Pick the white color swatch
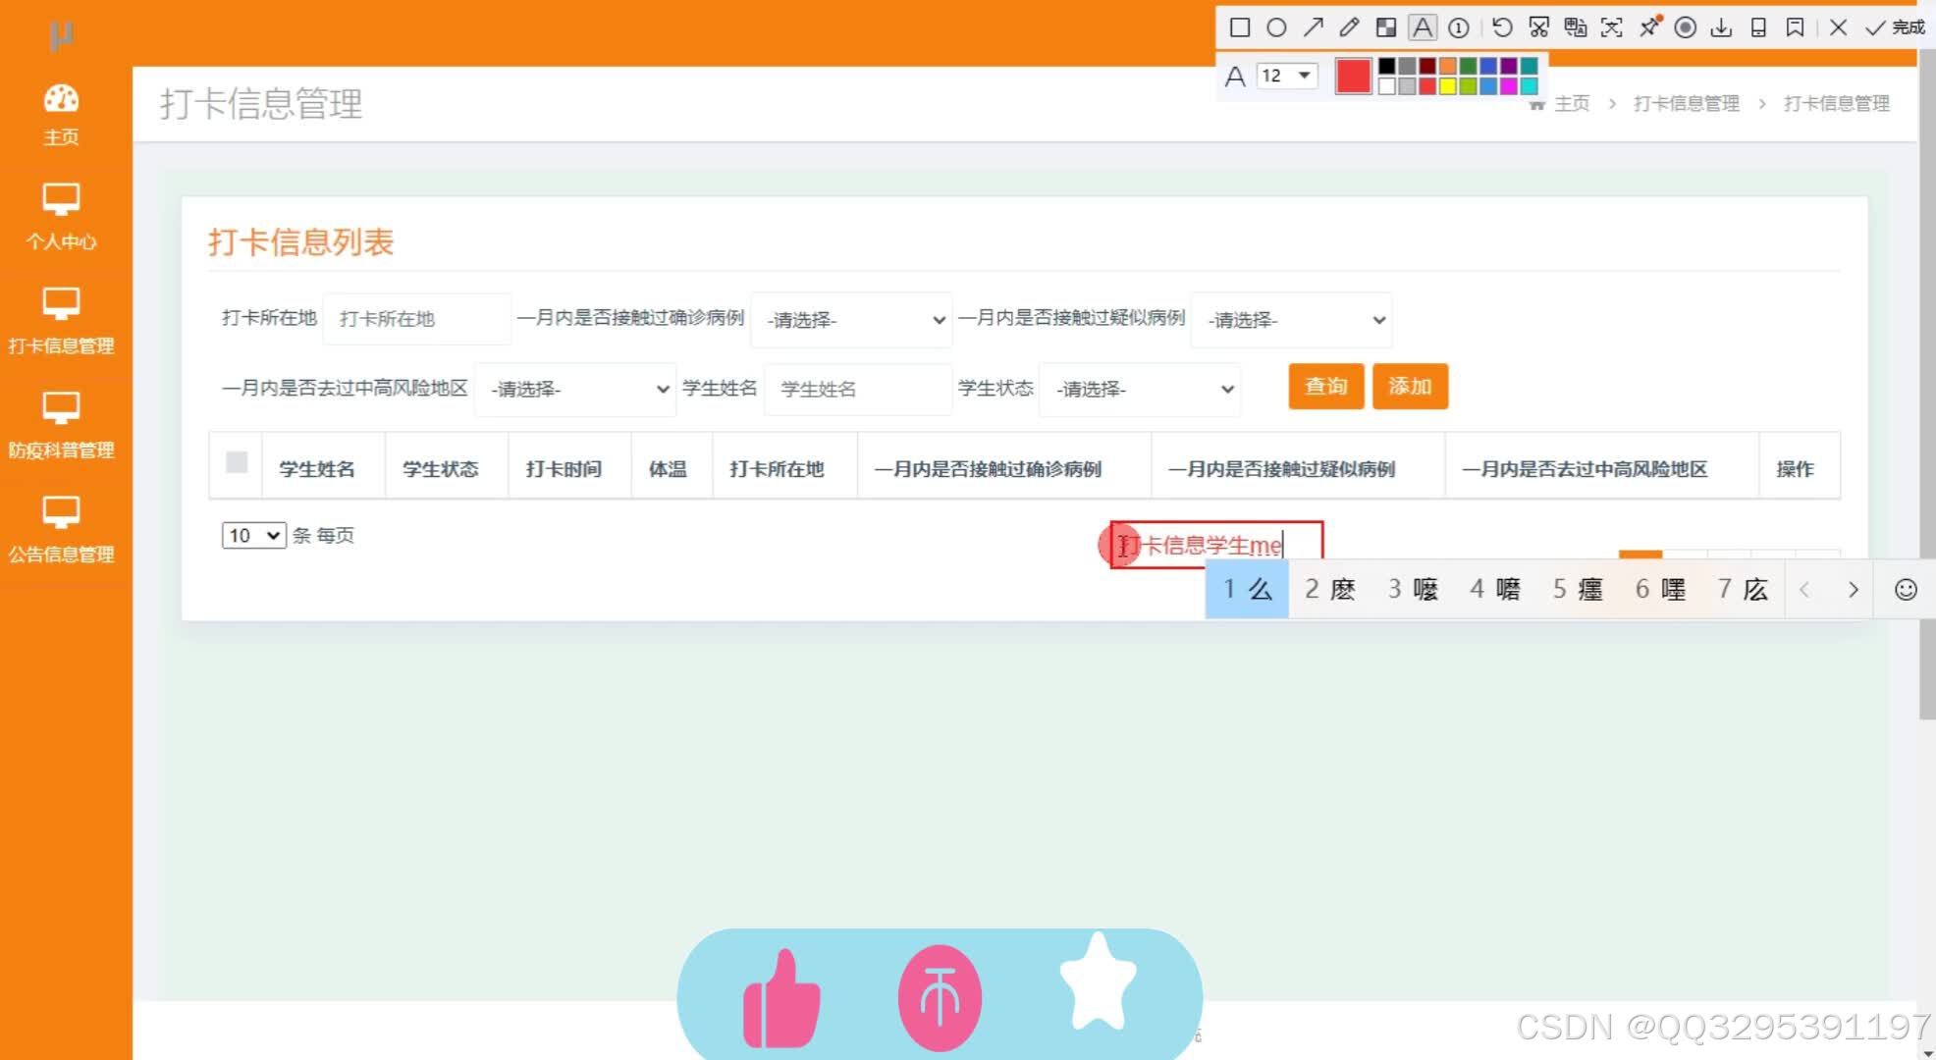 (1386, 86)
